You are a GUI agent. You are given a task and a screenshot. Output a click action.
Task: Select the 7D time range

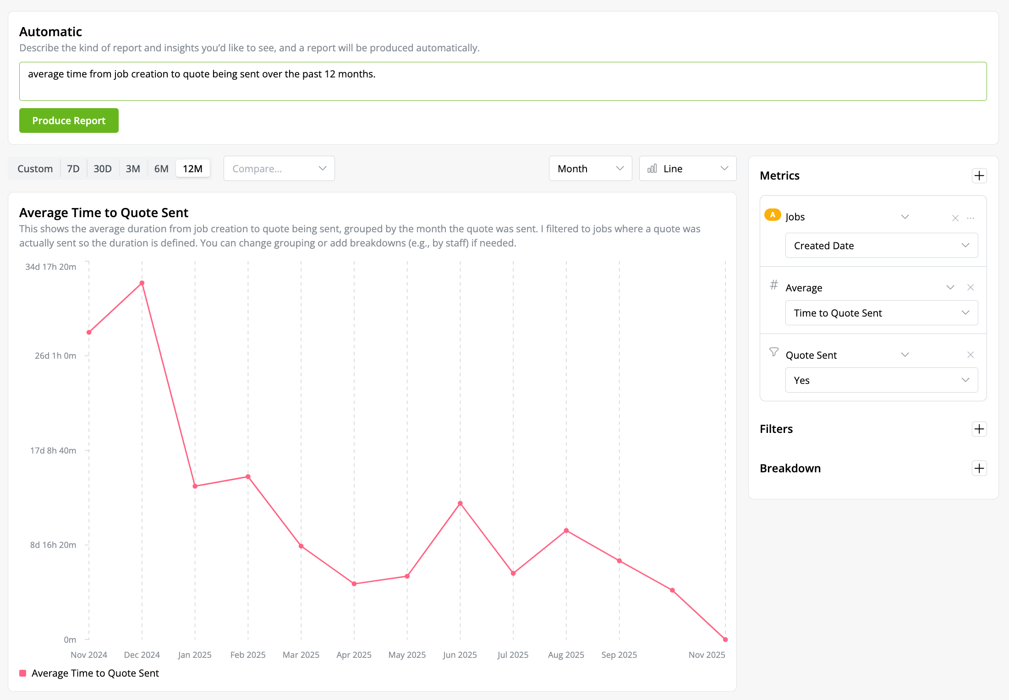point(73,169)
